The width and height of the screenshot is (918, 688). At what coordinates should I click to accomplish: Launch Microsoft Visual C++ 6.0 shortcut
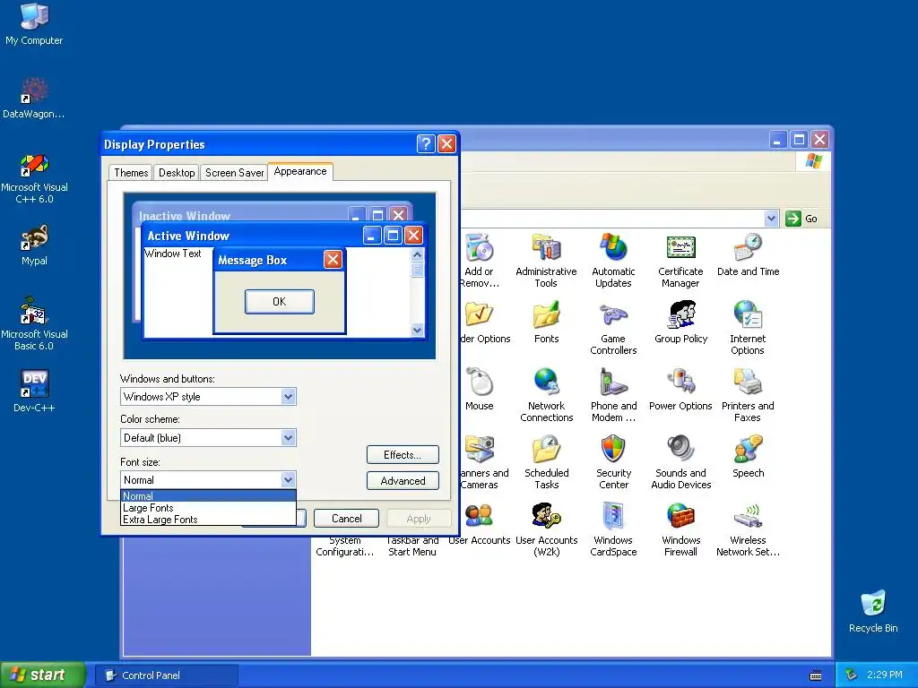(34, 178)
